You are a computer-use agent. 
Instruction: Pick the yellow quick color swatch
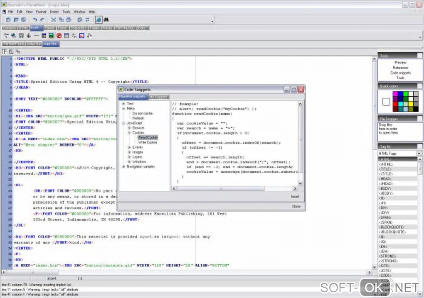point(411,104)
